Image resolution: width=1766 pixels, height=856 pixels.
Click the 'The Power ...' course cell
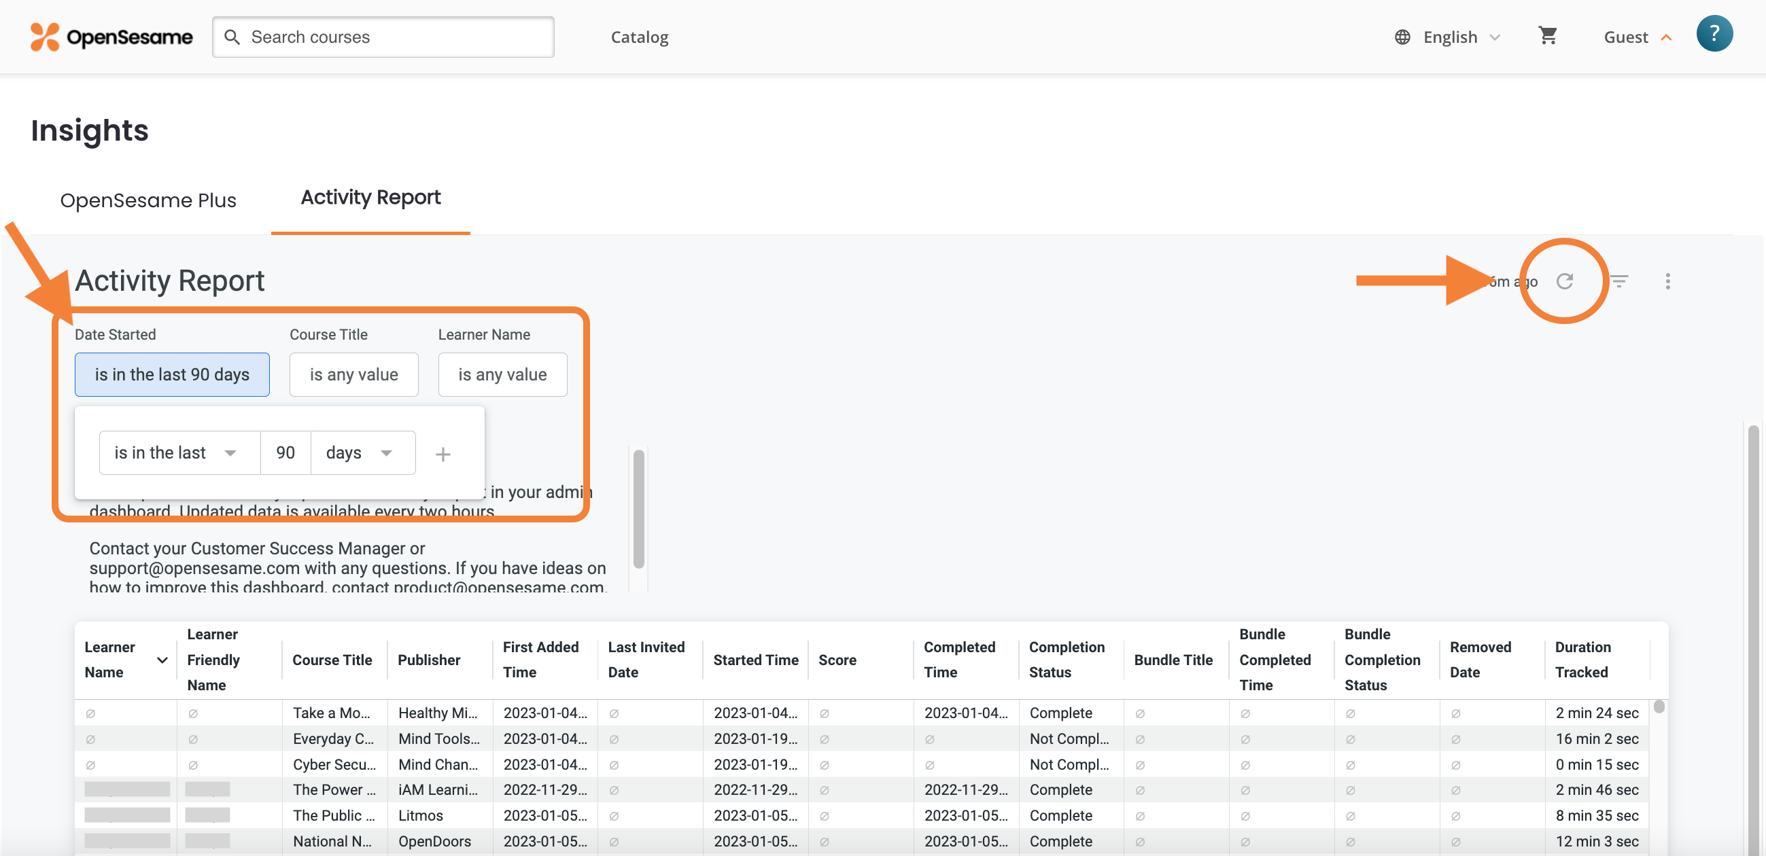[x=334, y=789]
